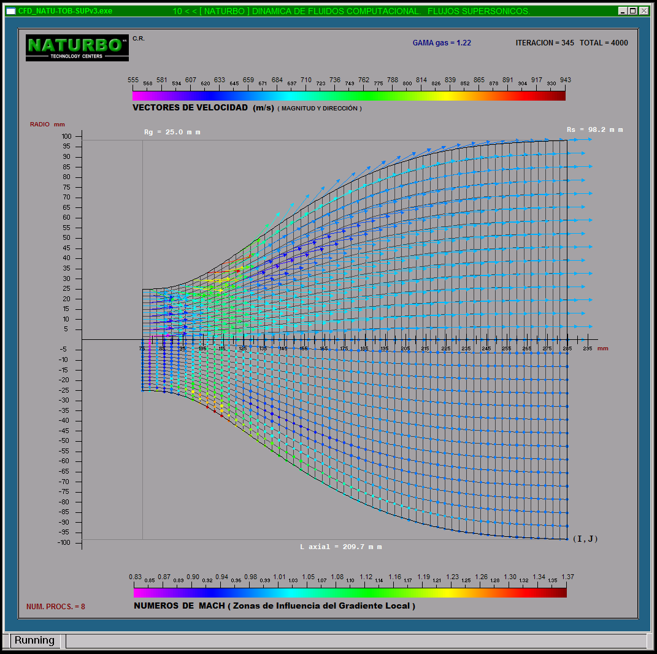The width and height of the screenshot is (657, 654).
Task: Click the 1.01 Mach scale label
Action: click(279, 577)
